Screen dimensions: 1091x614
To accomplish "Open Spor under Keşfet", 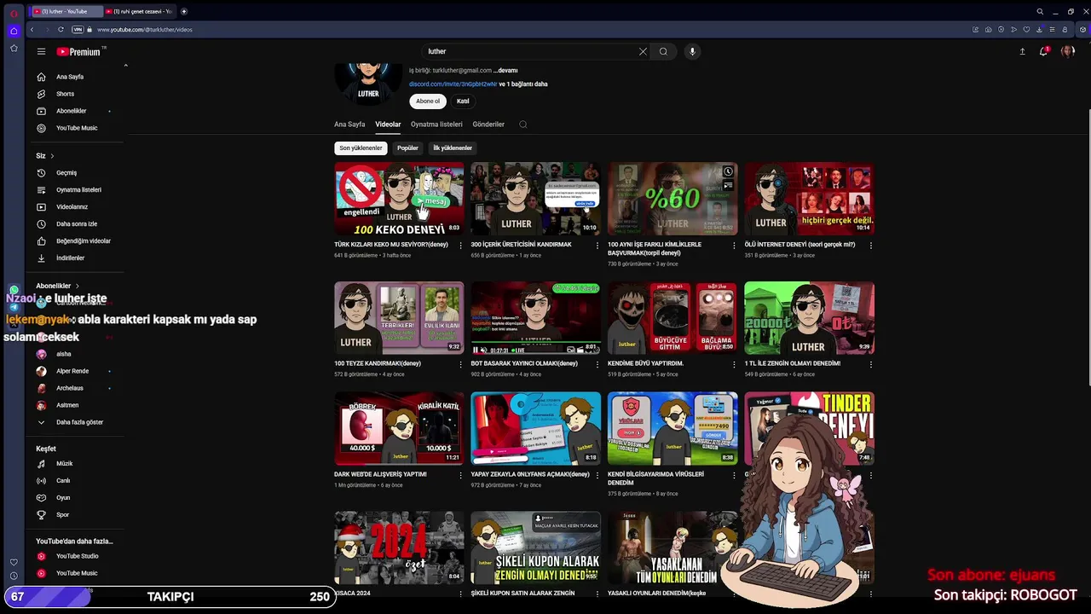I will (62, 515).
